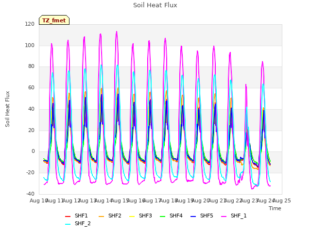Click the 20 y-axis tick label
This screenshot has width=311, height=233.
pyautogui.click(x=31, y=131)
